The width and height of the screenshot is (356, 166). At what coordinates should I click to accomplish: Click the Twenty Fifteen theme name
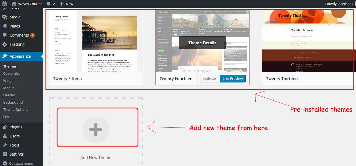[x=67, y=78]
